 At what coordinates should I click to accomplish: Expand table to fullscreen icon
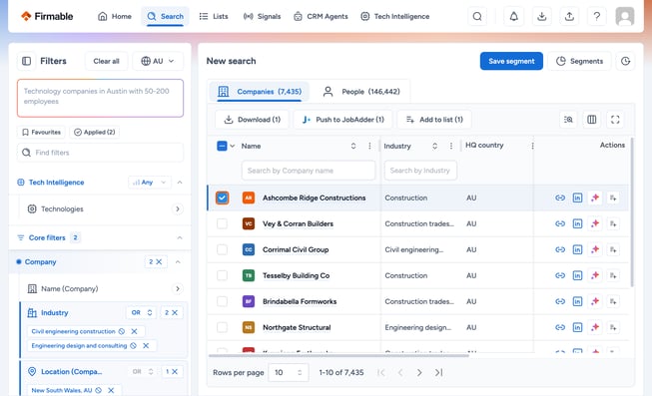pos(615,120)
